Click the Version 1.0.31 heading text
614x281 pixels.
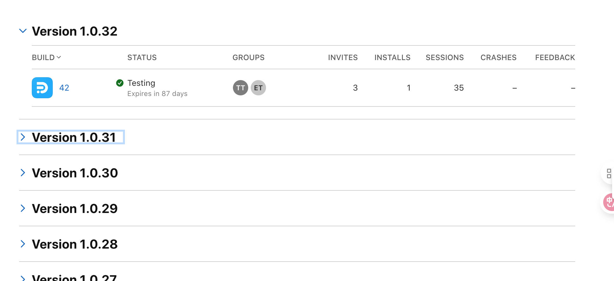(x=74, y=137)
